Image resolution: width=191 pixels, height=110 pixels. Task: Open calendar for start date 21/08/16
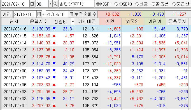[x=39, y=14]
